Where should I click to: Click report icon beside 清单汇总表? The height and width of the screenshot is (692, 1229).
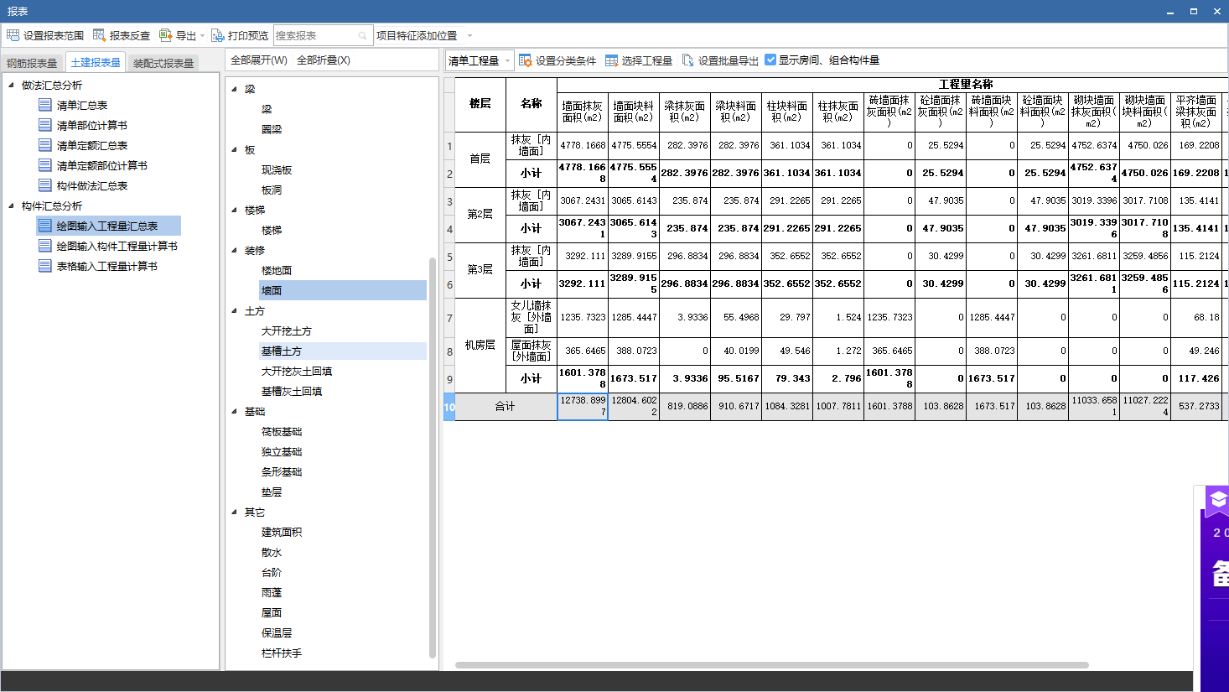(45, 105)
